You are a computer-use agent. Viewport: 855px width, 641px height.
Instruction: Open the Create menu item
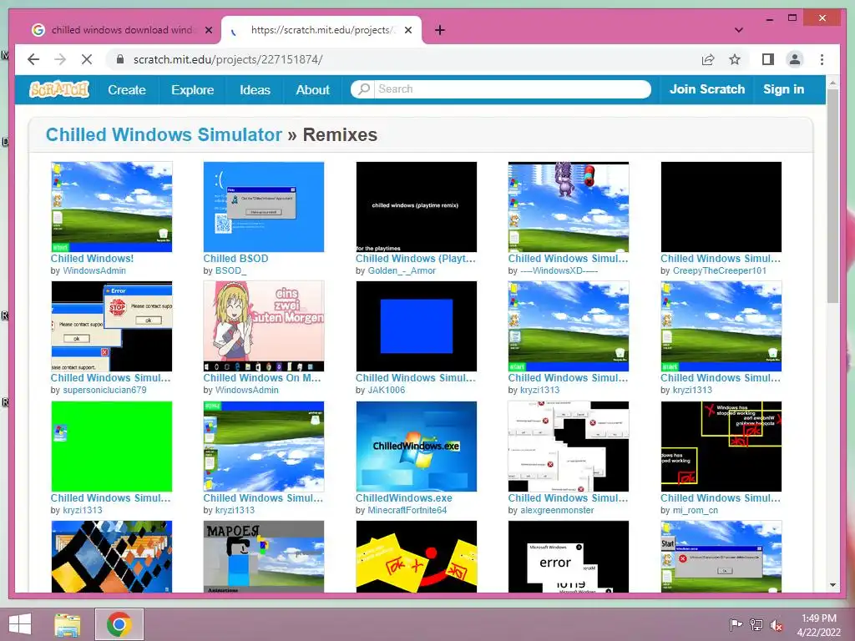(127, 89)
